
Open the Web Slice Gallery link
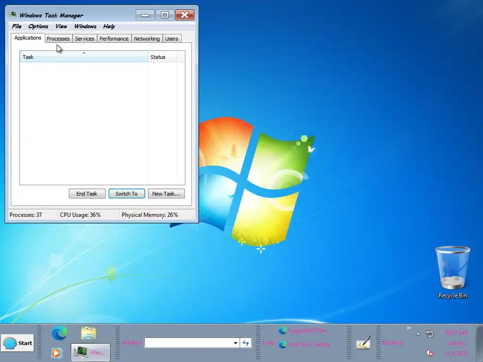pos(304,345)
